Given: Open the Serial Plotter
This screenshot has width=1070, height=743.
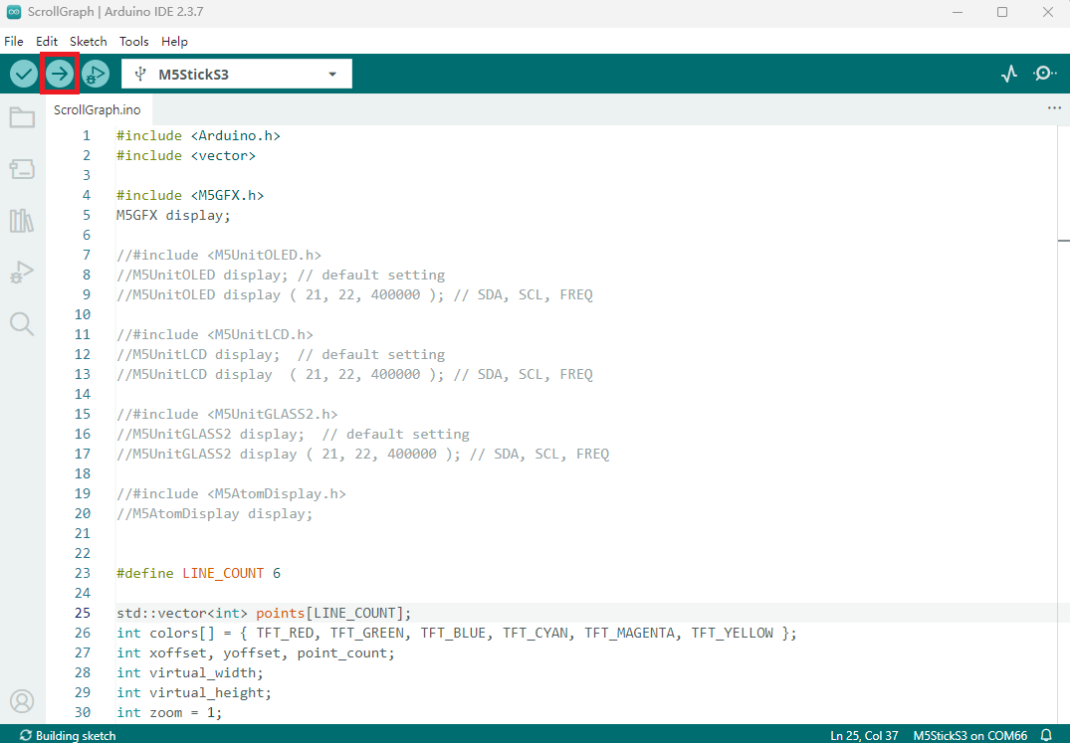Looking at the screenshot, I should tap(1009, 74).
